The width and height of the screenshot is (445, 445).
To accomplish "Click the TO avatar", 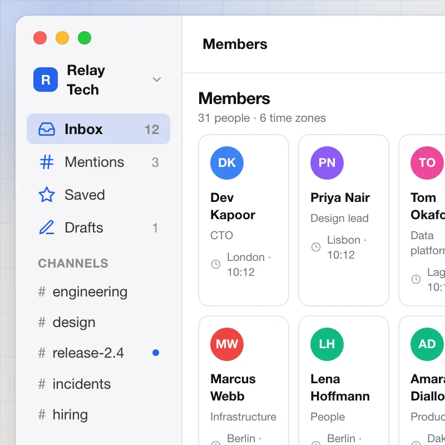I will [427, 163].
